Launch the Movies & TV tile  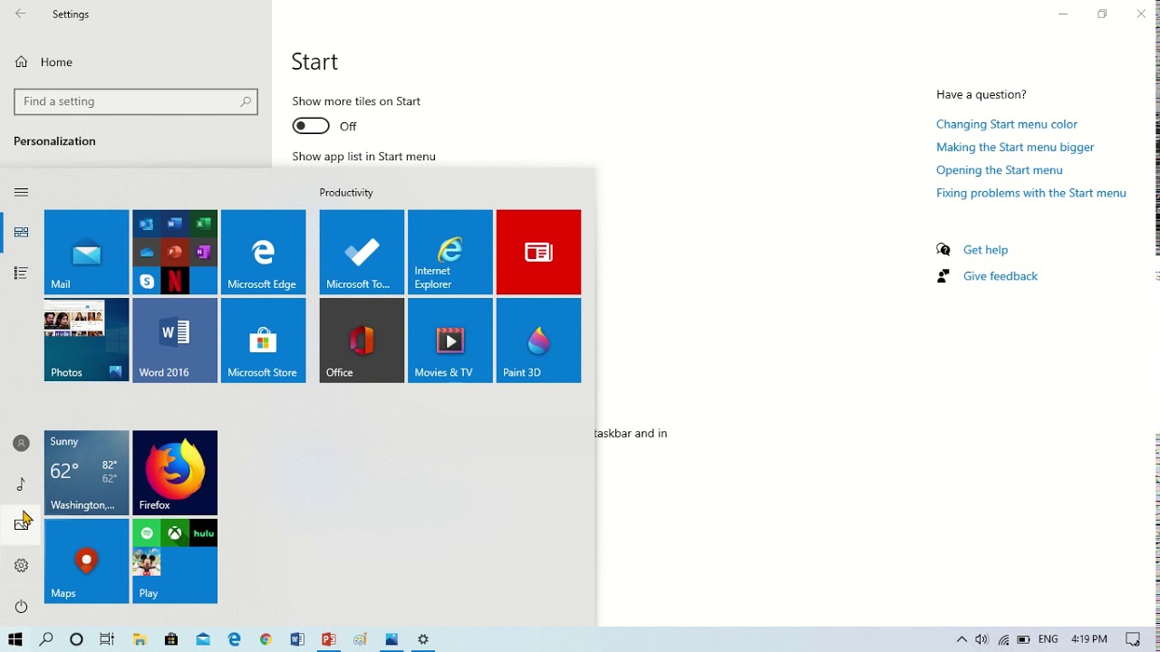click(x=450, y=340)
